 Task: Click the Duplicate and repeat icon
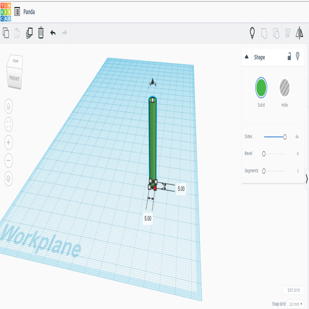29,33
